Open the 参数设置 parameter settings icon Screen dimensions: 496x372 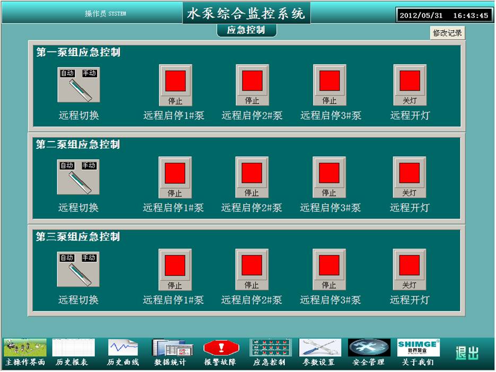[319, 348]
